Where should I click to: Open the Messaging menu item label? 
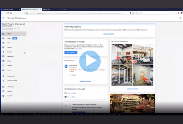point(10,56)
